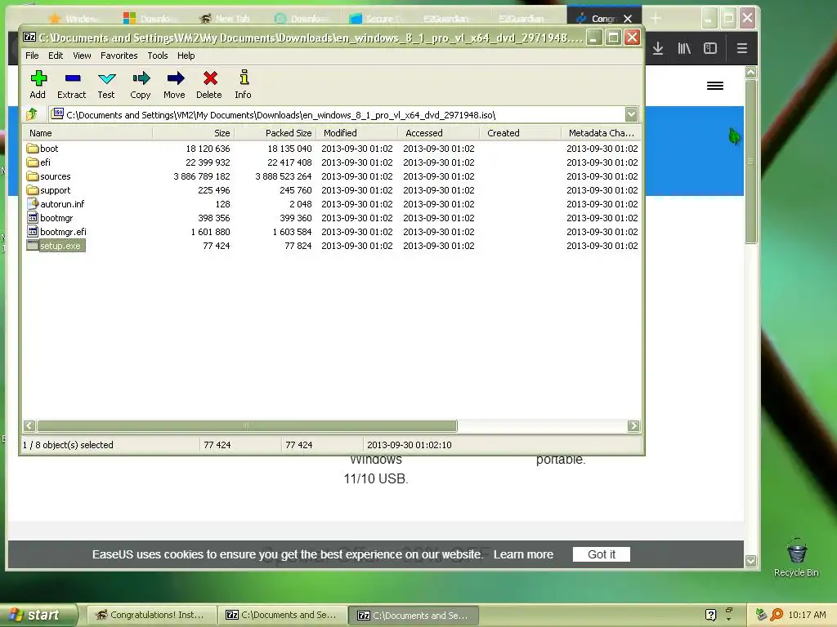Viewport: 837px width, 627px height.
Task: Open the View menu
Action: 82,56
